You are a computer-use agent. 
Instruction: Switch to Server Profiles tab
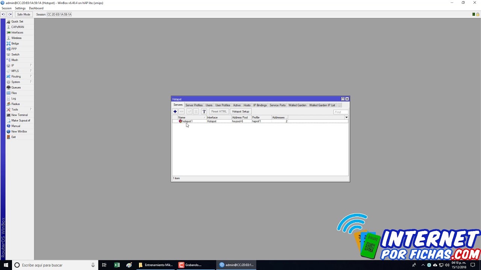tap(194, 105)
